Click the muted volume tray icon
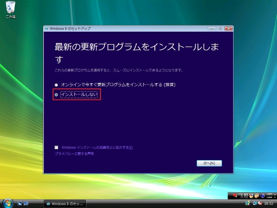The image size is (277, 208). [x=260, y=203]
